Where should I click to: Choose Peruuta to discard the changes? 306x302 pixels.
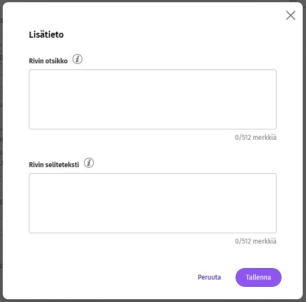(x=209, y=277)
